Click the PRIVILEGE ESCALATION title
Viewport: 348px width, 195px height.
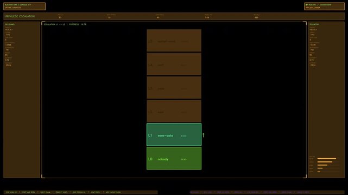coord(20,16)
